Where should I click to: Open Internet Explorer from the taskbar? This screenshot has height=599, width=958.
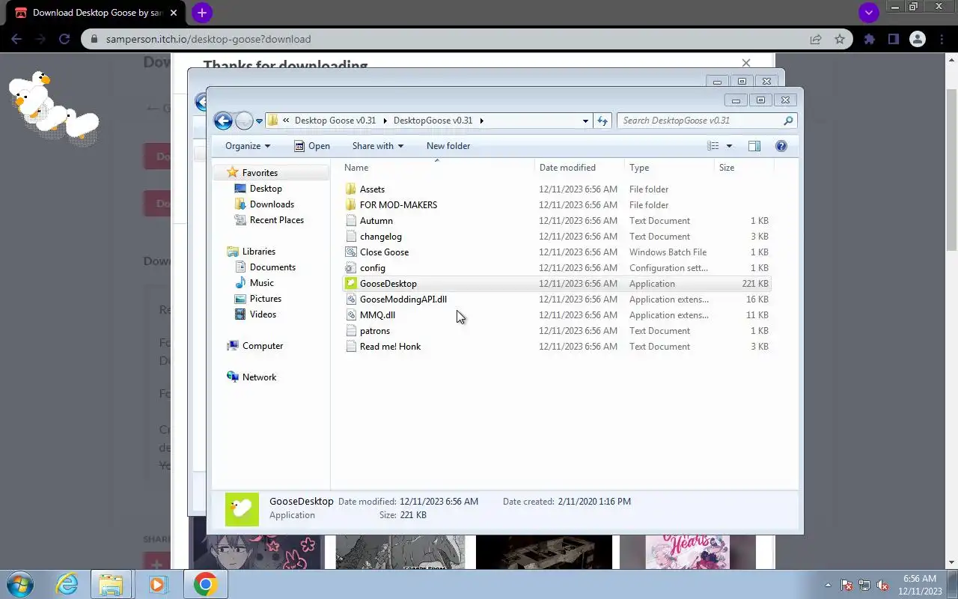(67, 584)
